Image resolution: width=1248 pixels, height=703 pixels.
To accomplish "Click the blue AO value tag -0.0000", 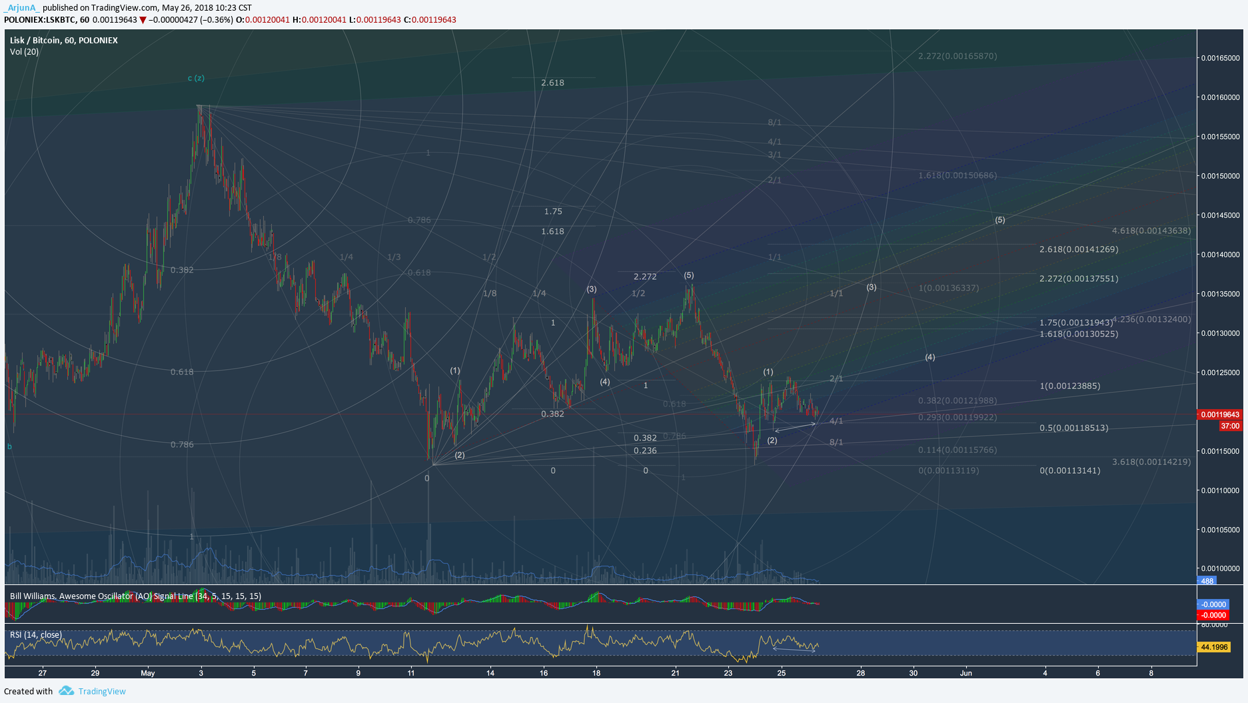I will [1213, 604].
